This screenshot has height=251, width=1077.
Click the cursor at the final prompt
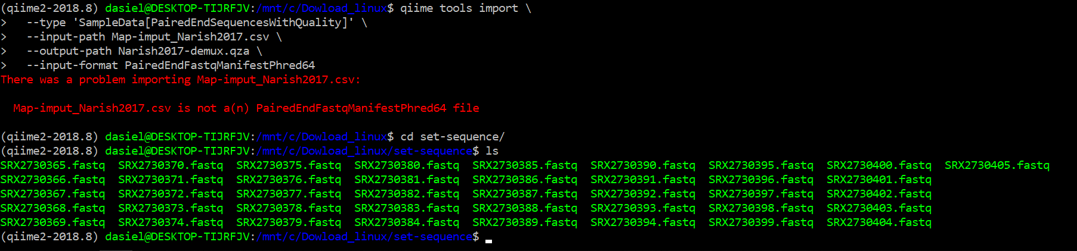pyautogui.click(x=489, y=238)
